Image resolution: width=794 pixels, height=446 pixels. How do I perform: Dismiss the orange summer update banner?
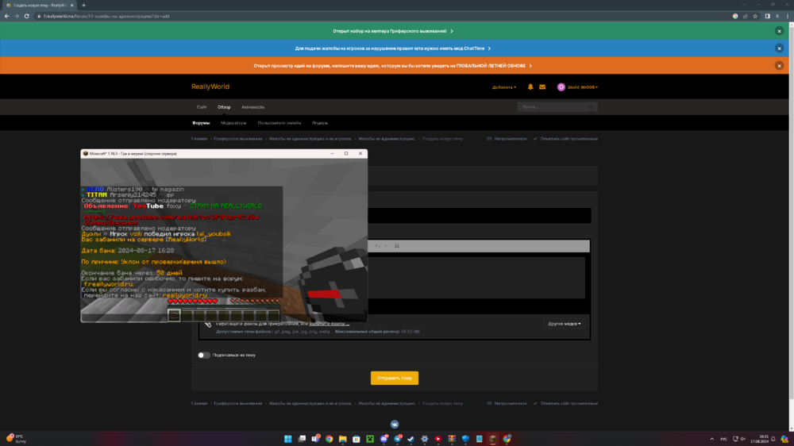[780, 66]
